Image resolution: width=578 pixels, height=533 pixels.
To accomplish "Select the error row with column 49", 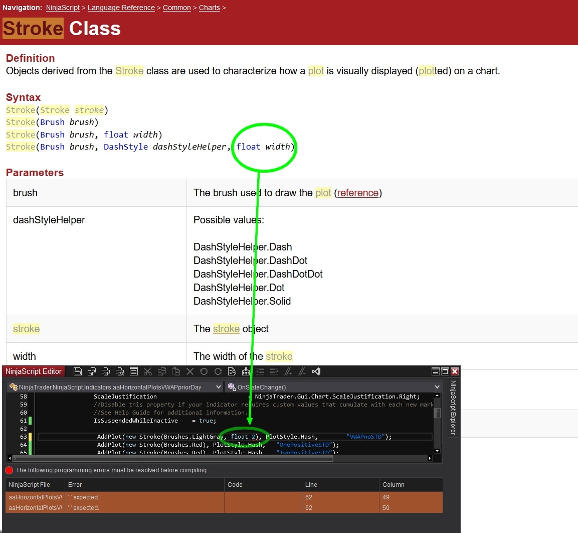I will tap(224, 497).
